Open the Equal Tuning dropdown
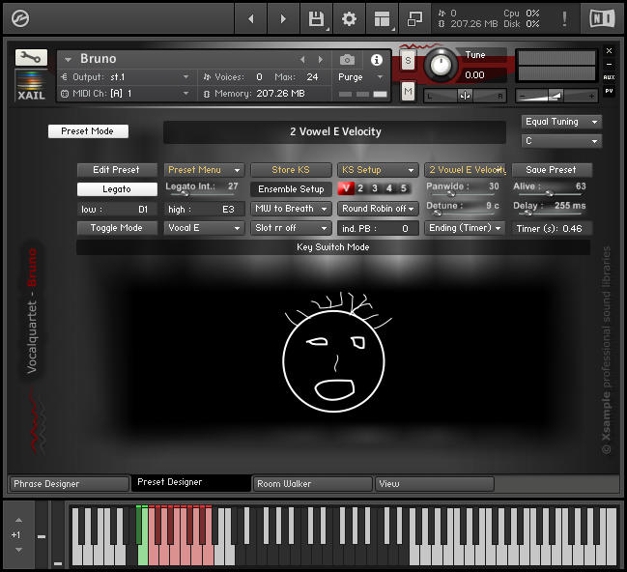 561,122
